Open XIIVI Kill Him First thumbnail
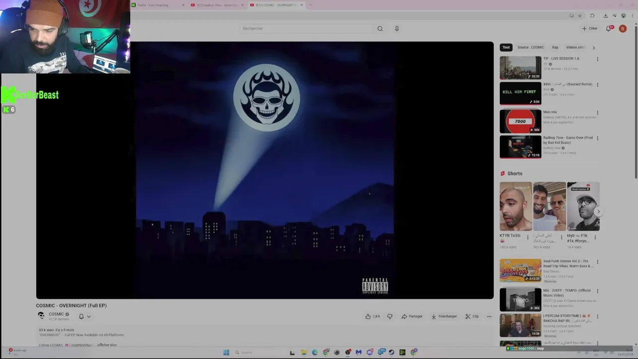638x359 pixels. coord(520,93)
